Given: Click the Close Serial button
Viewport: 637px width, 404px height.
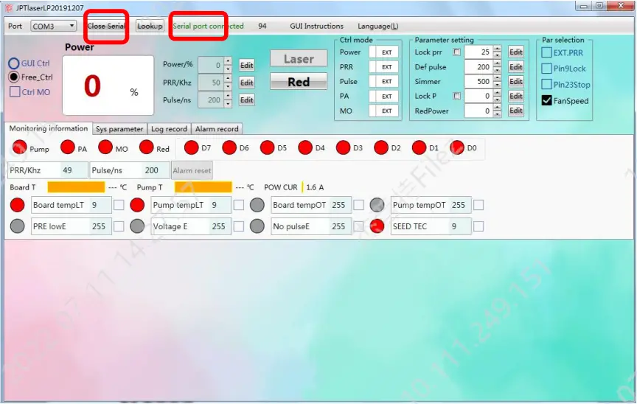Looking at the screenshot, I should tap(106, 26).
